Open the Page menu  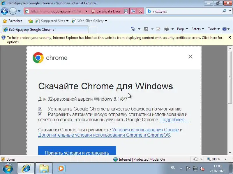(182, 29)
